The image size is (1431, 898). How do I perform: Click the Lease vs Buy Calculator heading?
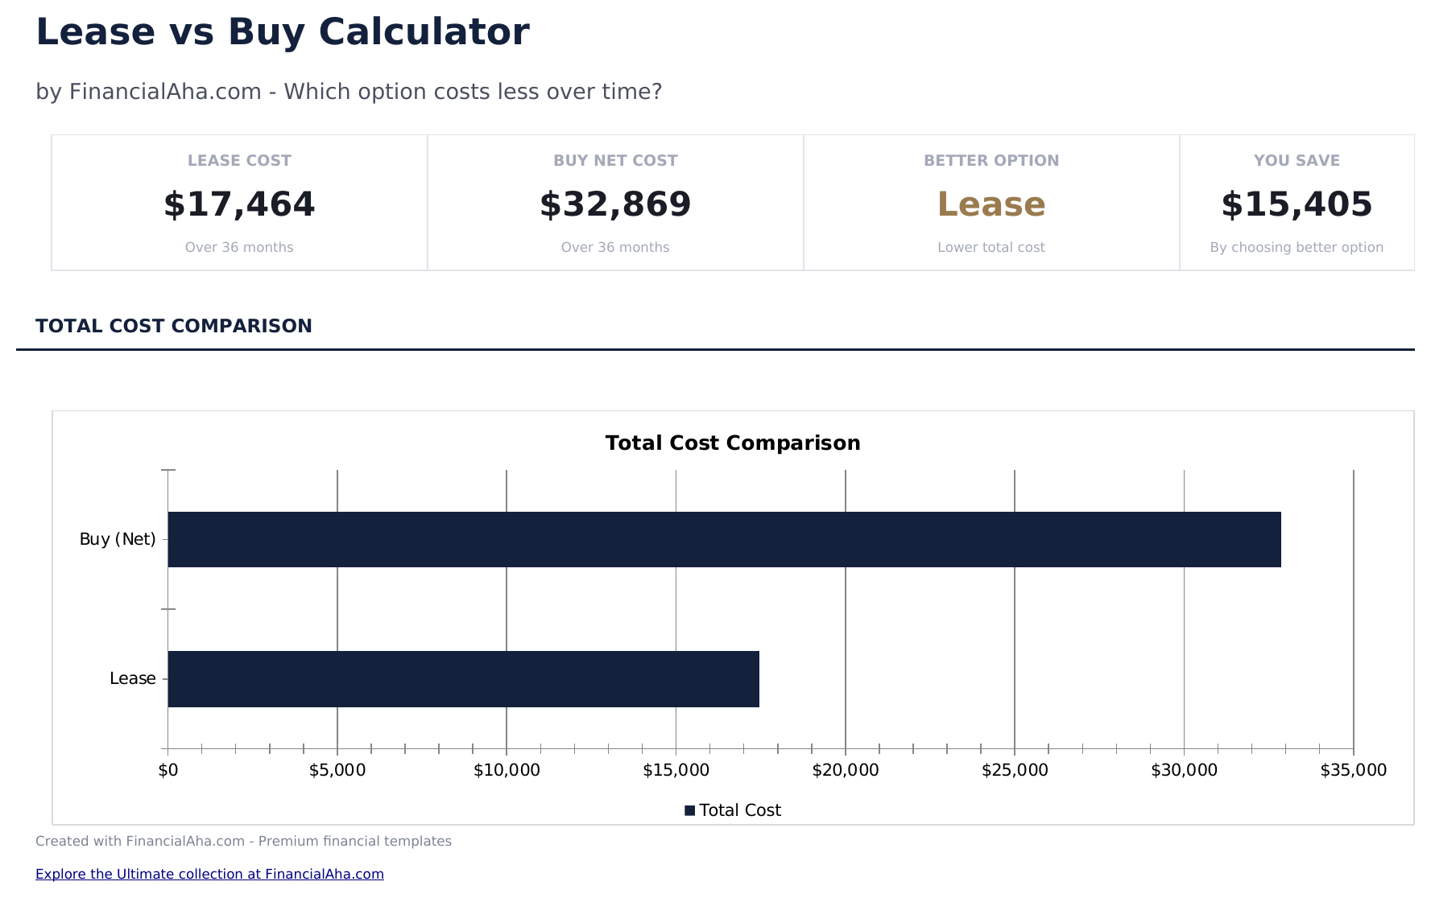click(283, 33)
